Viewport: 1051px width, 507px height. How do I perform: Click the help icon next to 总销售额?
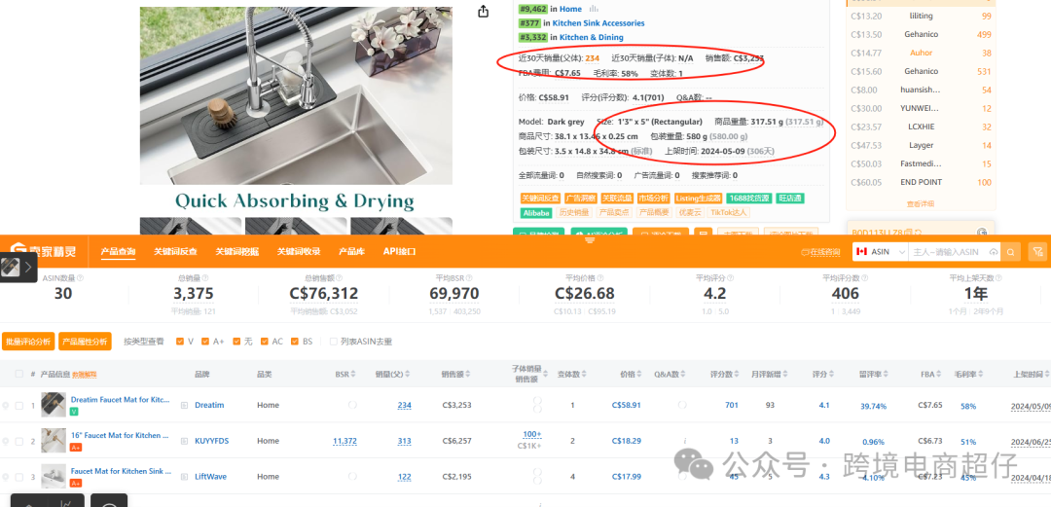tap(340, 277)
